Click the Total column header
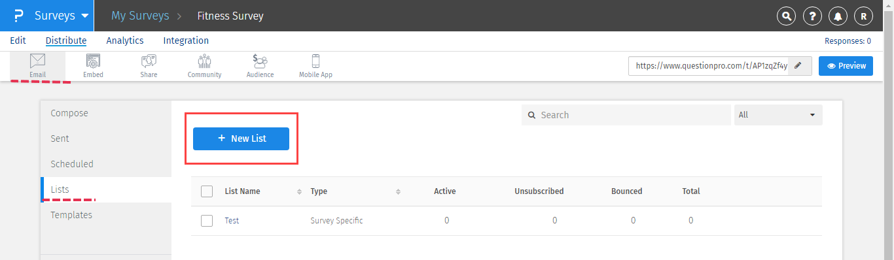894x260 pixels. [x=691, y=191]
